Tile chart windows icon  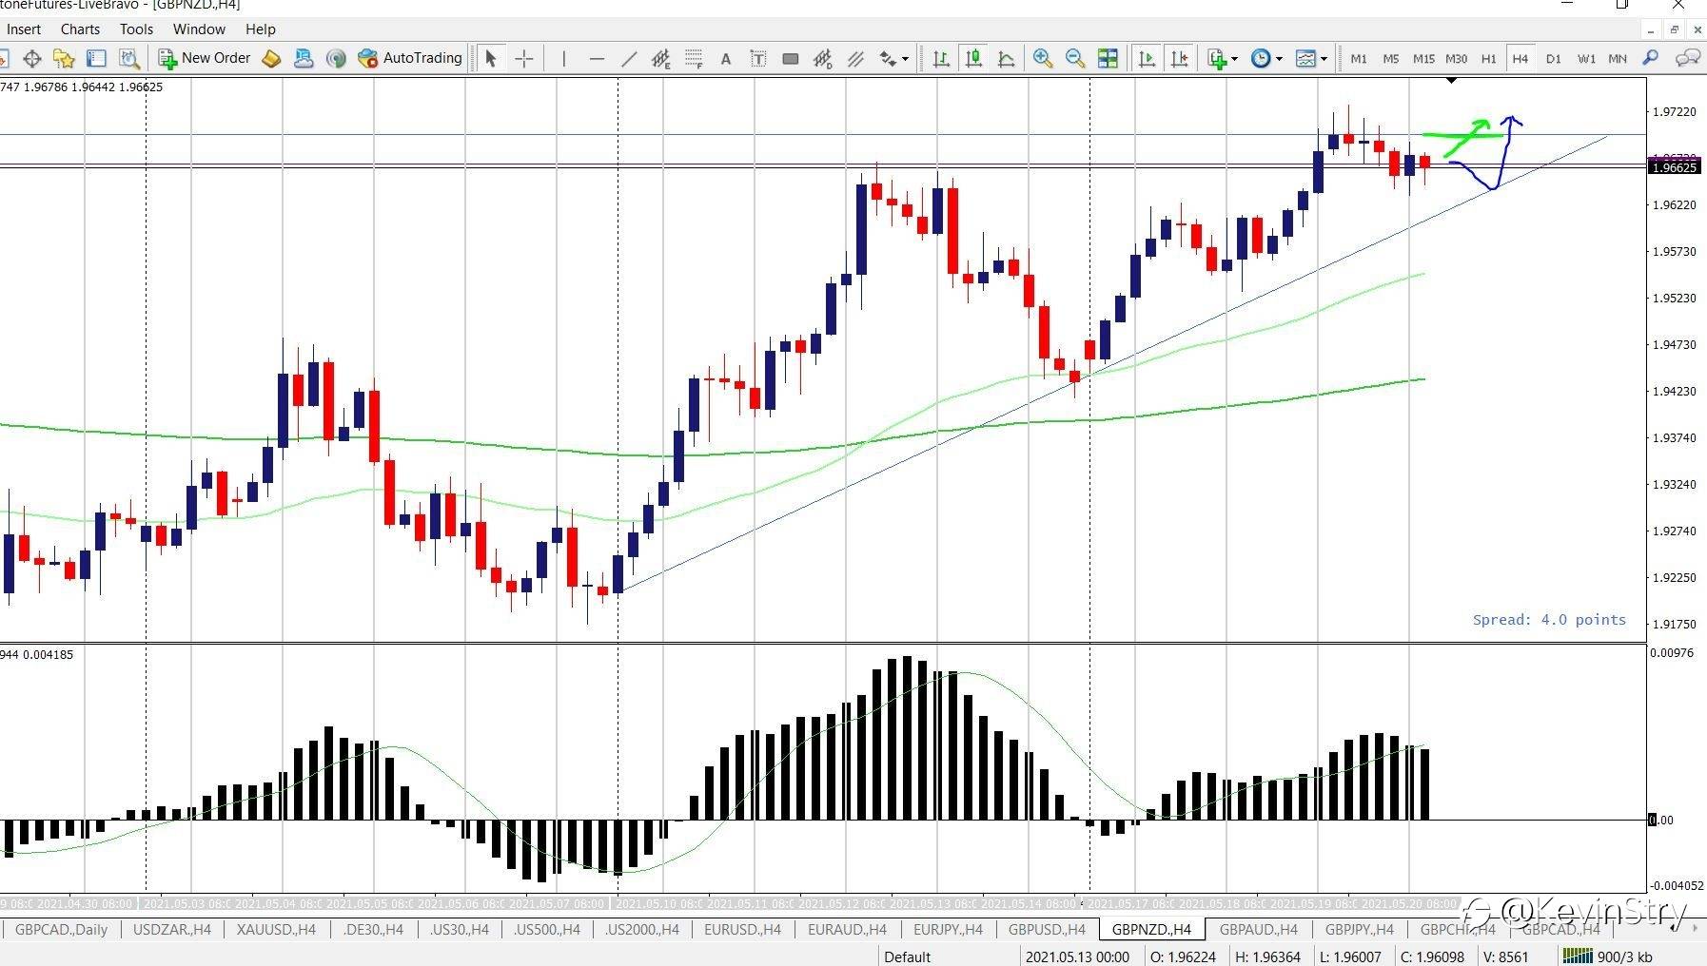1108,58
